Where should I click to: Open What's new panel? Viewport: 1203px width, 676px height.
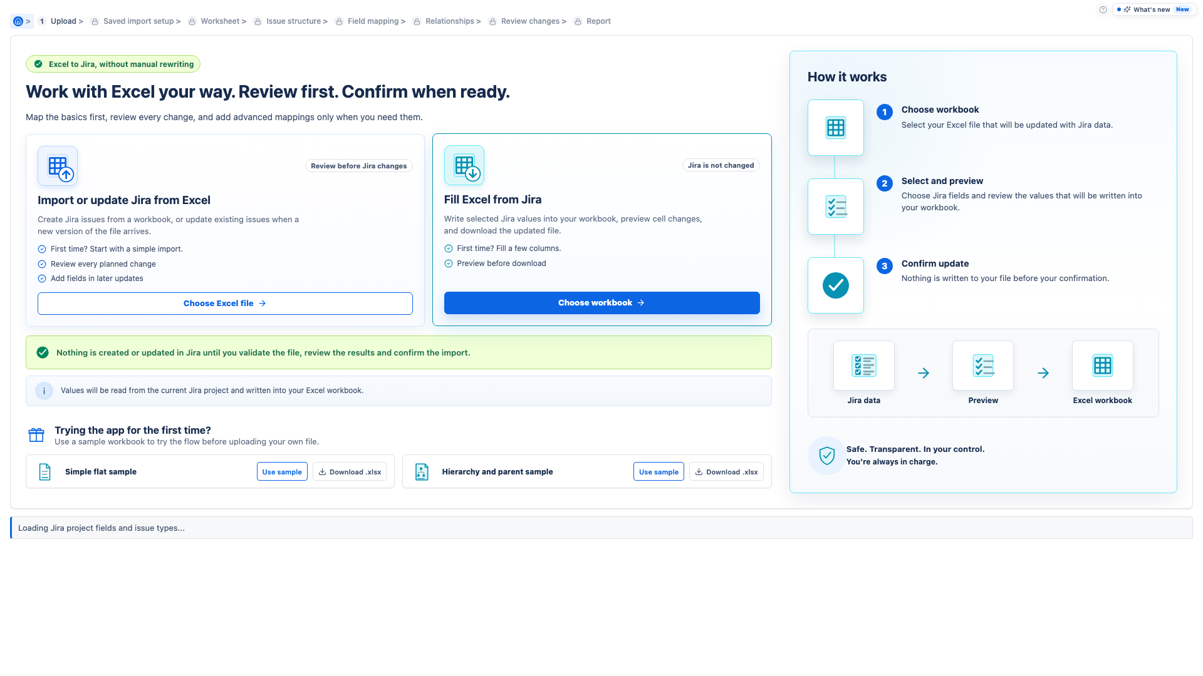coord(1154,9)
